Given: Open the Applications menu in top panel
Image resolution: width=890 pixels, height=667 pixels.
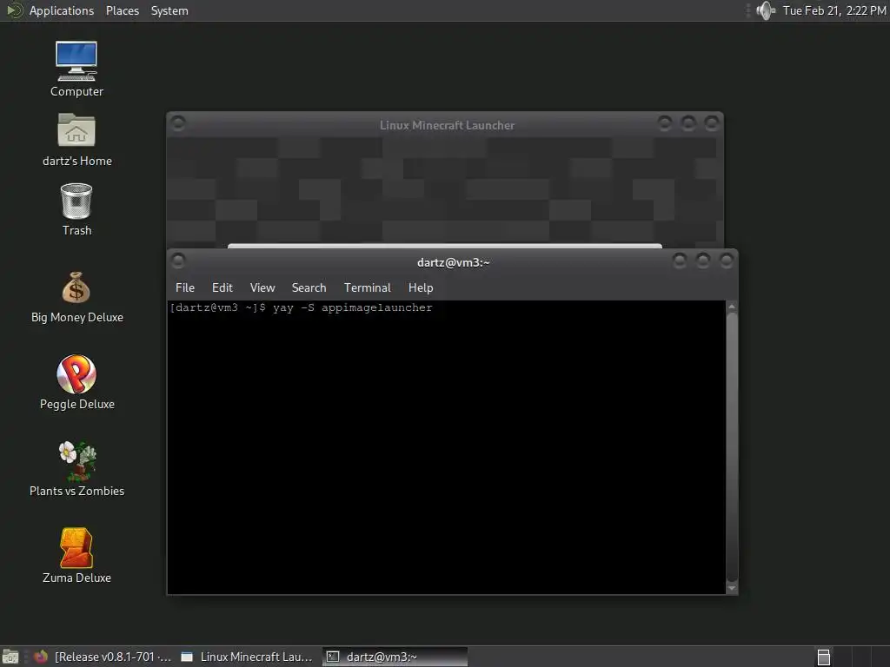Looking at the screenshot, I should click(x=62, y=10).
